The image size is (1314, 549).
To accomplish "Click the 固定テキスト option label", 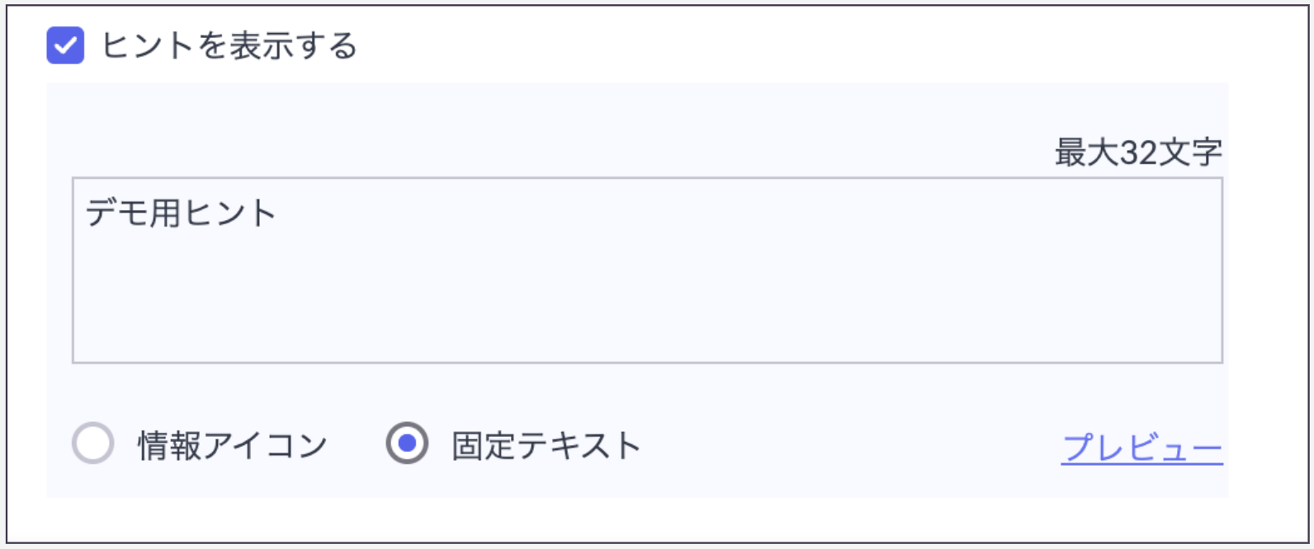I will pyautogui.click(x=546, y=446).
